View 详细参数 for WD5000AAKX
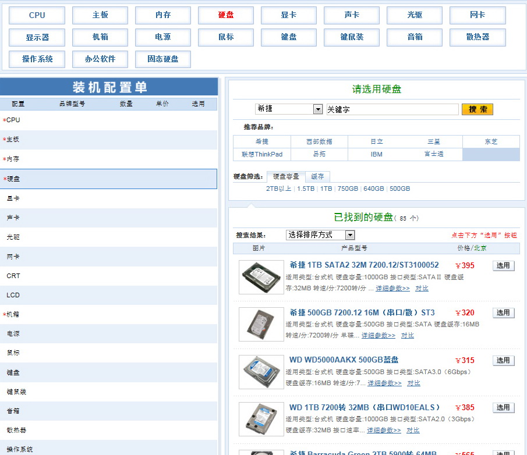The height and width of the screenshot is (455, 527). [384, 383]
